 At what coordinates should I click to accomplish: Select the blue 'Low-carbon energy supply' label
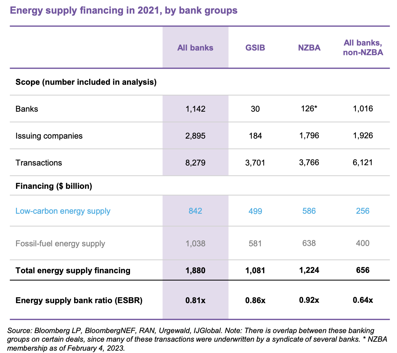click(63, 211)
